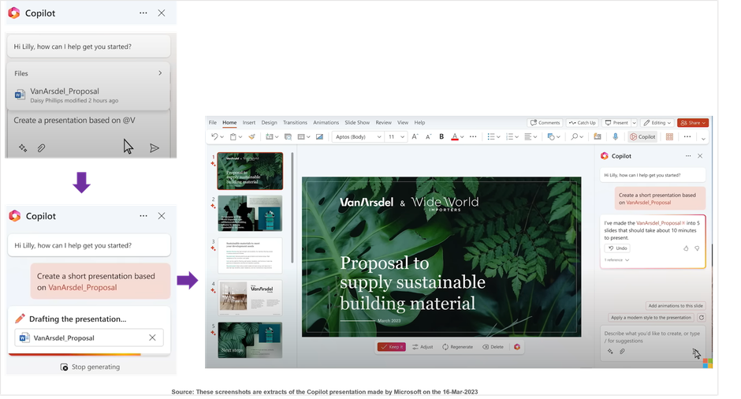Click thumbs down on the Copilot reply
This screenshot has width=741, height=399.
point(697,248)
